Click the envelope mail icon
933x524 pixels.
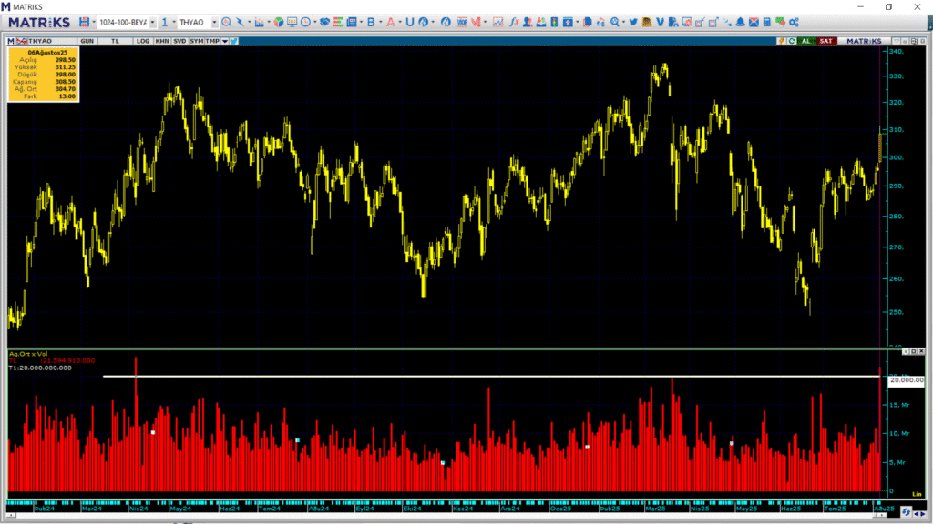click(754, 22)
